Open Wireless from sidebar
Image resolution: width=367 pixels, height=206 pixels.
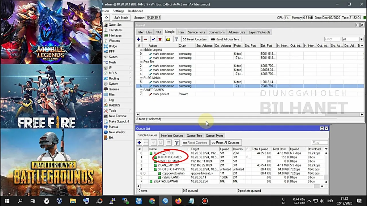[114, 41]
